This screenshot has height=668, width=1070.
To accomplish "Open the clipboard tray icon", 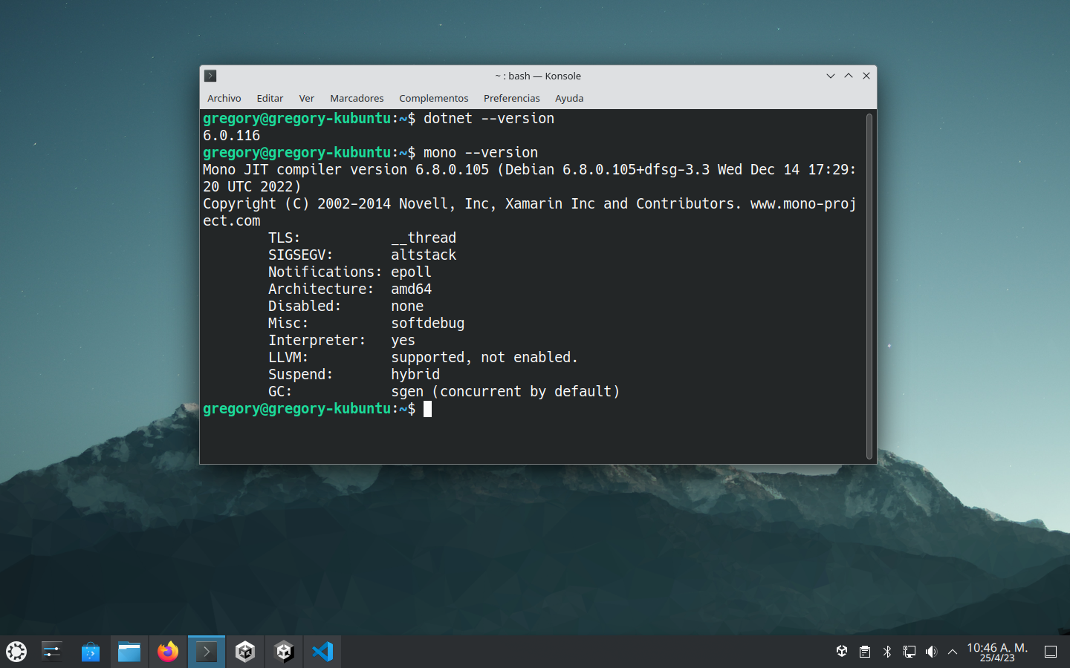I will click(x=865, y=652).
